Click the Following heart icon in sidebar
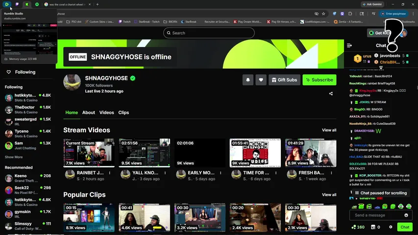Image resolution: width=418 pixels, height=235 pixels. pos(8,72)
